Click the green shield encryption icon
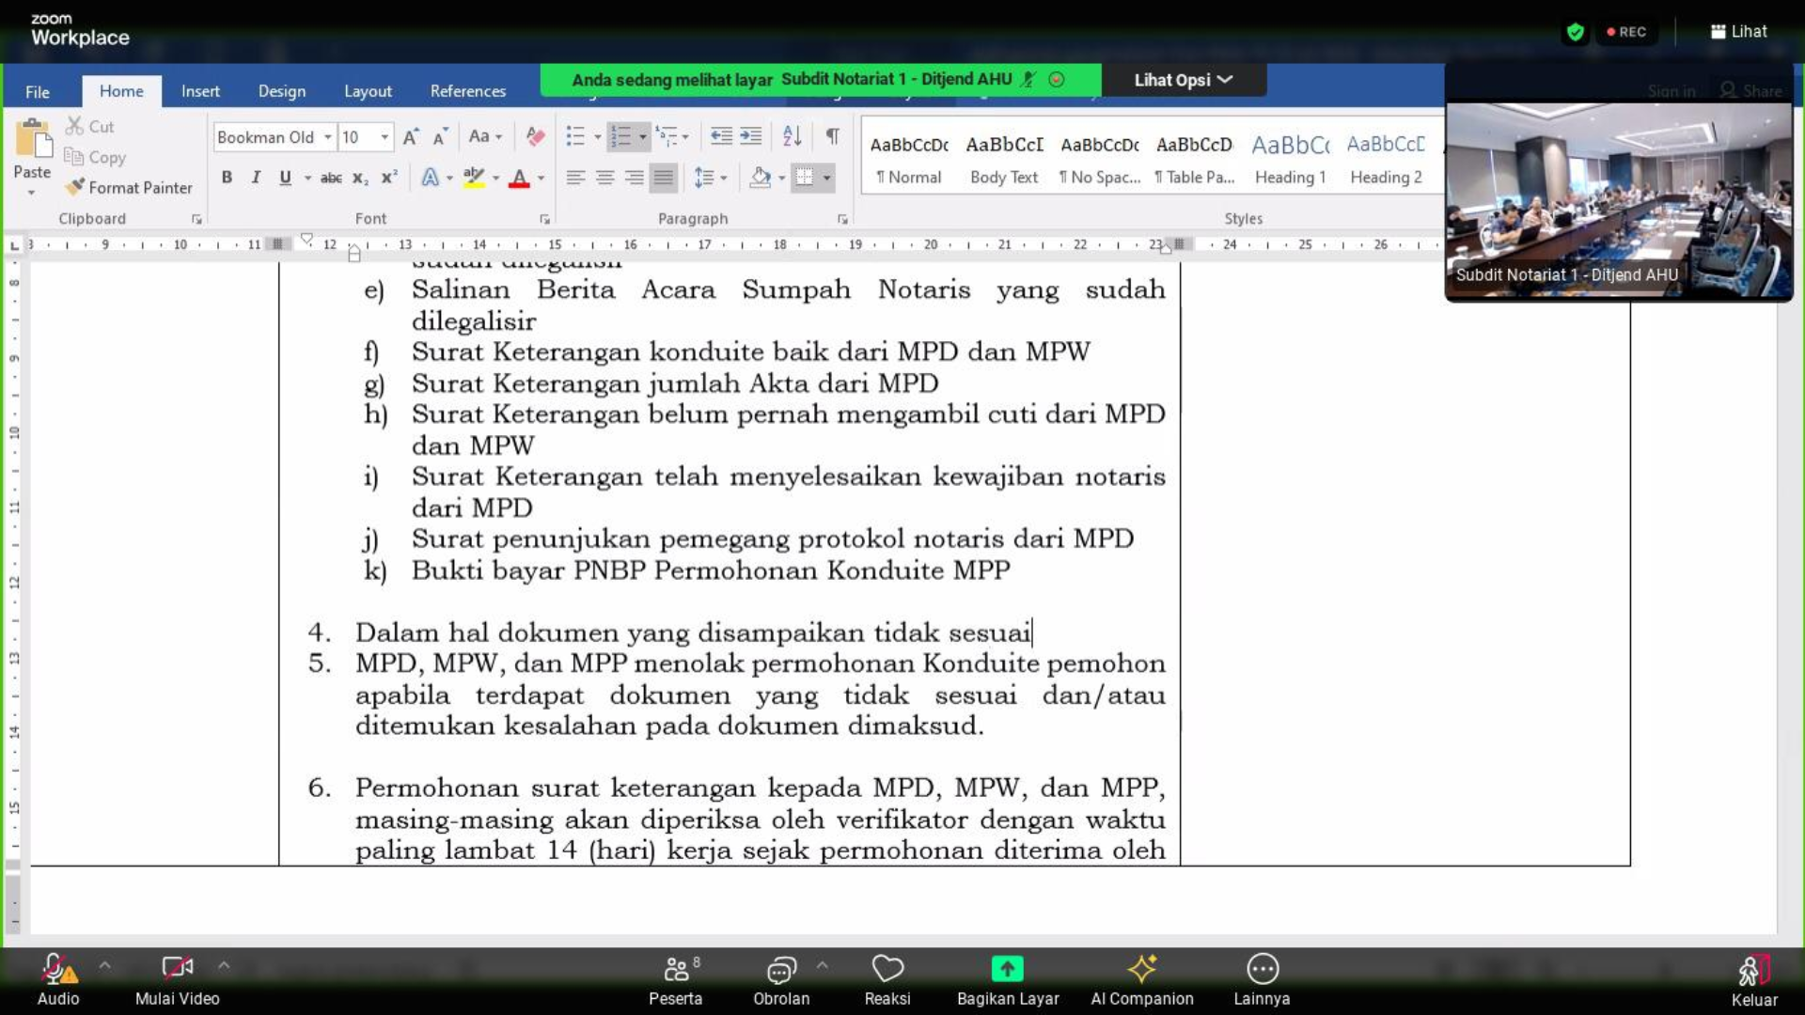This screenshot has width=1805, height=1015. 1576,32
